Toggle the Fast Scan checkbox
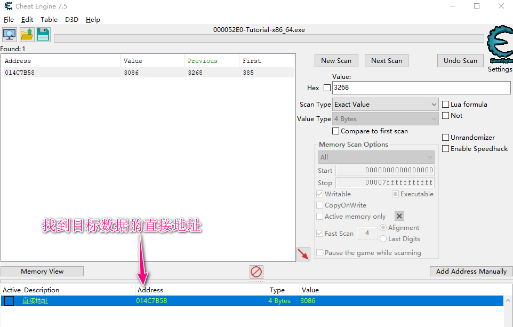This screenshot has height=327, width=513. click(x=319, y=234)
